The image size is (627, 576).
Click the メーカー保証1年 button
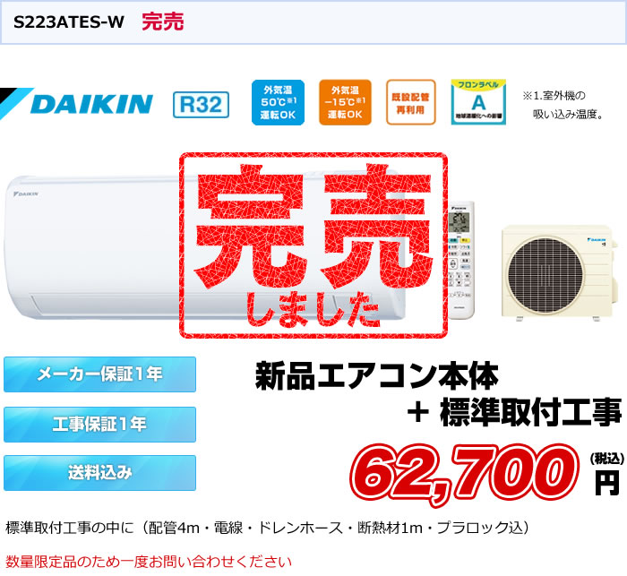click(x=100, y=374)
